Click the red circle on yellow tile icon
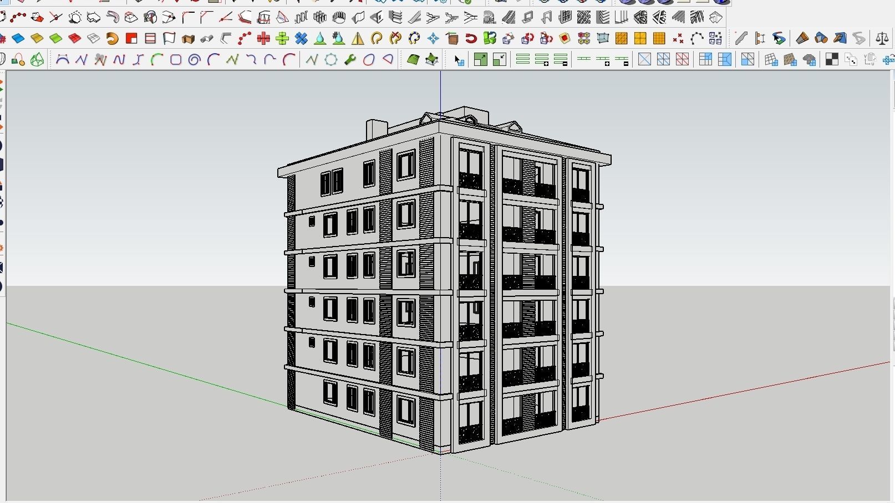895x503 pixels. click(x=565, y=39)
